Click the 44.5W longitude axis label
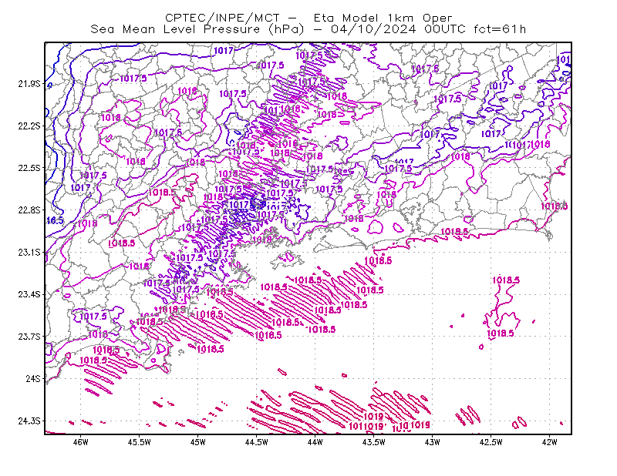617x476 pixels. pyautogui.click(x=256, y=442)
